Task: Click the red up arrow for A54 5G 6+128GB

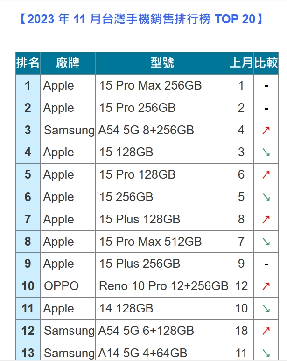Action: click(266, 331)
